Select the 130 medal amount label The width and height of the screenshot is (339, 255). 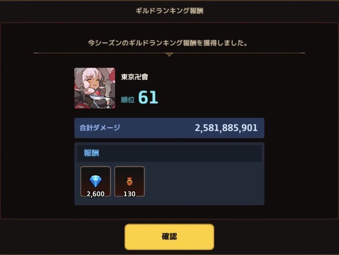[129, 194]
